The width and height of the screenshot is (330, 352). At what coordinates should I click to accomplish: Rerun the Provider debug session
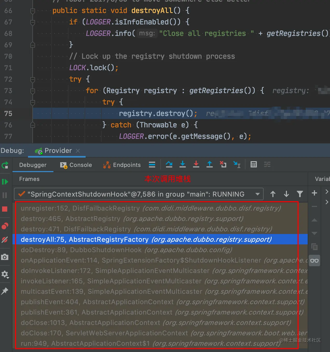(5, 165)
